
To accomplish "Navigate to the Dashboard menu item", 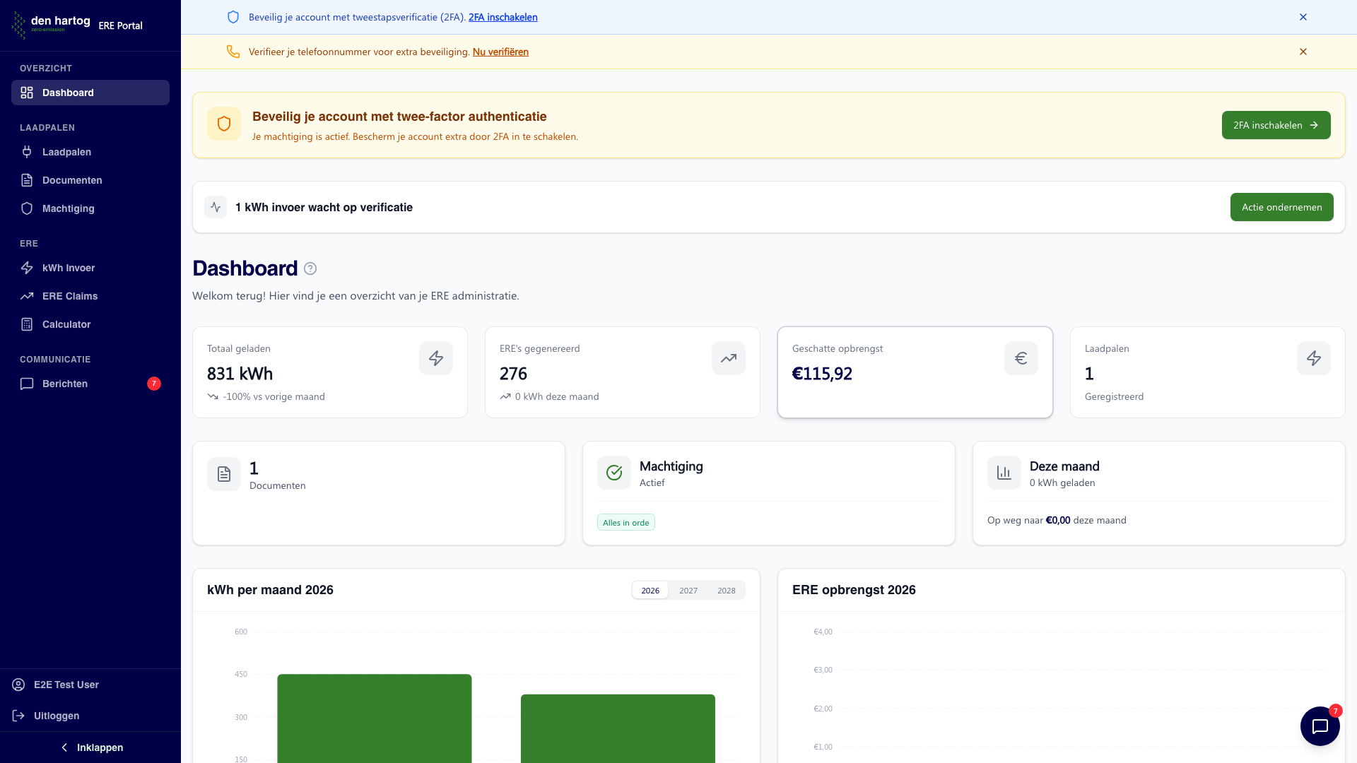I will 68,93.
